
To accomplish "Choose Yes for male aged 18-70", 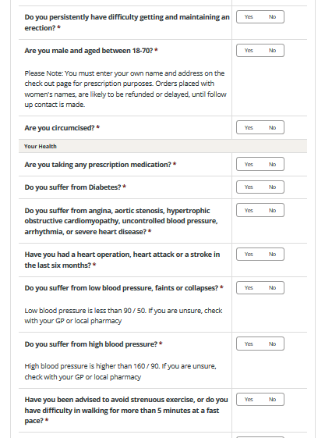I will pos(249,51).
